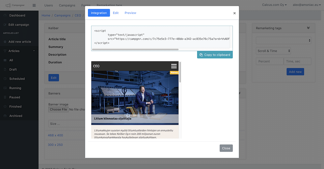Open the Campaigns top menu
This screenshot has width=324, height=169.
pyautogui.click(x=67, y=5)
